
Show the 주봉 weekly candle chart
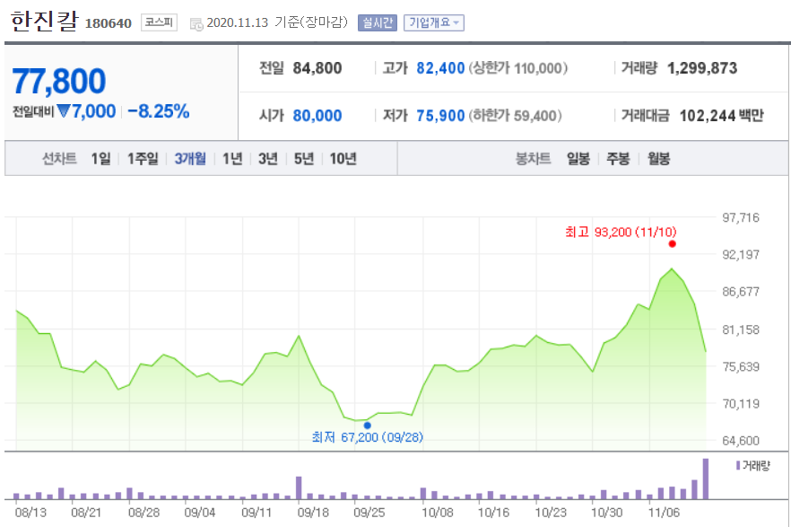pyautogui.click(x=618, y=159)
